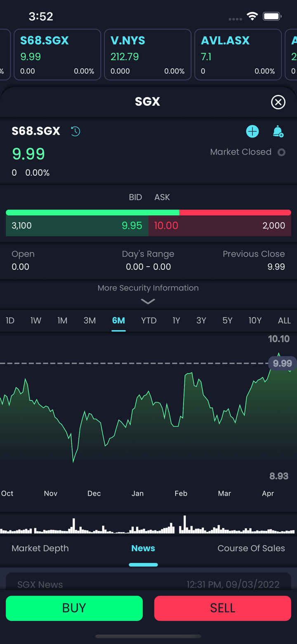
Task: Tap the green BUY button
Action: click(x=74, y=608)
